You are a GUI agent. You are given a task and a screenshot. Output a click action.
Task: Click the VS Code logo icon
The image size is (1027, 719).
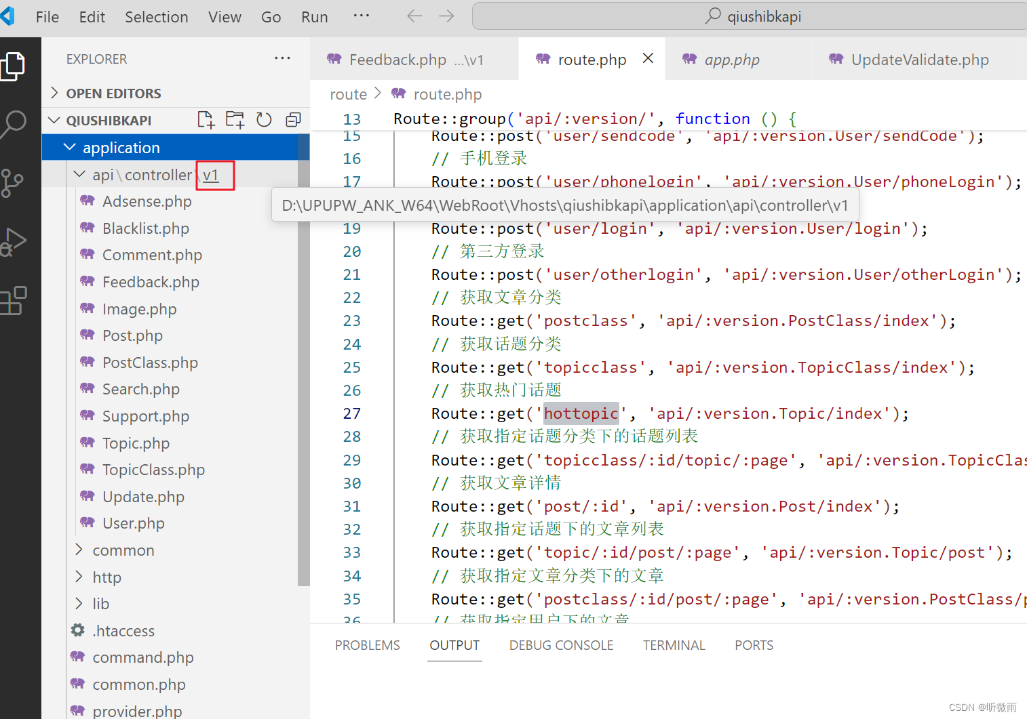7,16
